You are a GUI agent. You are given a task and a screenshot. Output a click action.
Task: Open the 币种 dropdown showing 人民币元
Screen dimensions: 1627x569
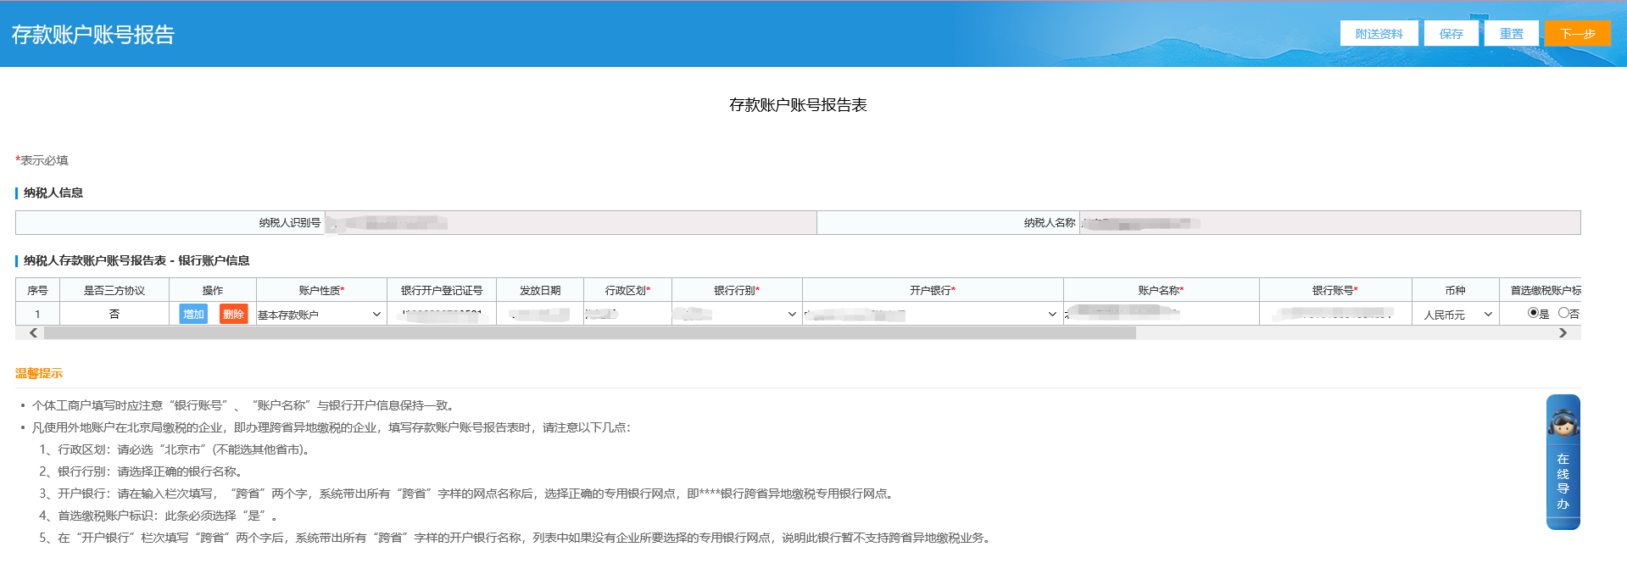1455,314
